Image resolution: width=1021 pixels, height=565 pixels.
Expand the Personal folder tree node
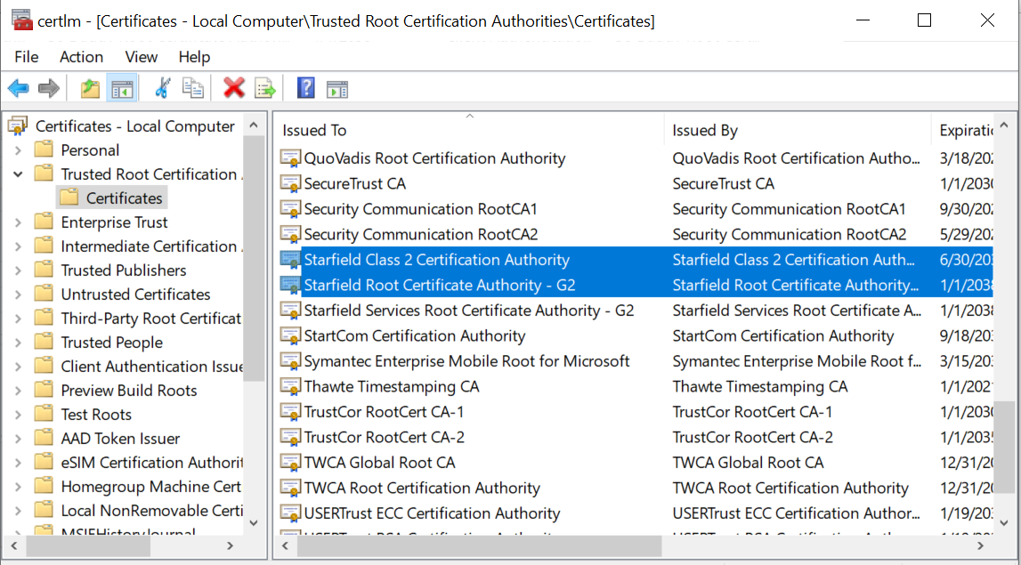coord(18,150)
